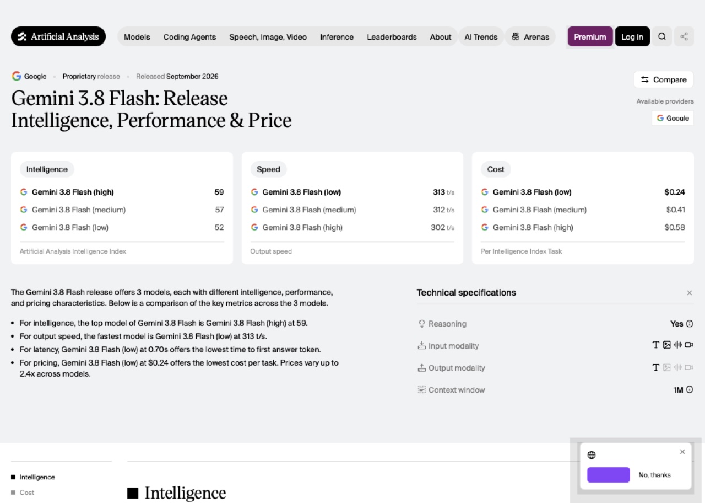This screenshot has height=503, width=705.
Task: Click the Google logo next to the release info
Action: [x=17, y=77]
